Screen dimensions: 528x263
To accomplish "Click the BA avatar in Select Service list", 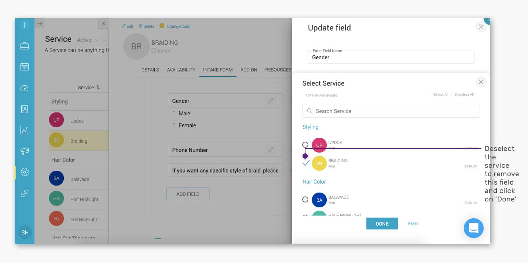I will click(319, 200).
